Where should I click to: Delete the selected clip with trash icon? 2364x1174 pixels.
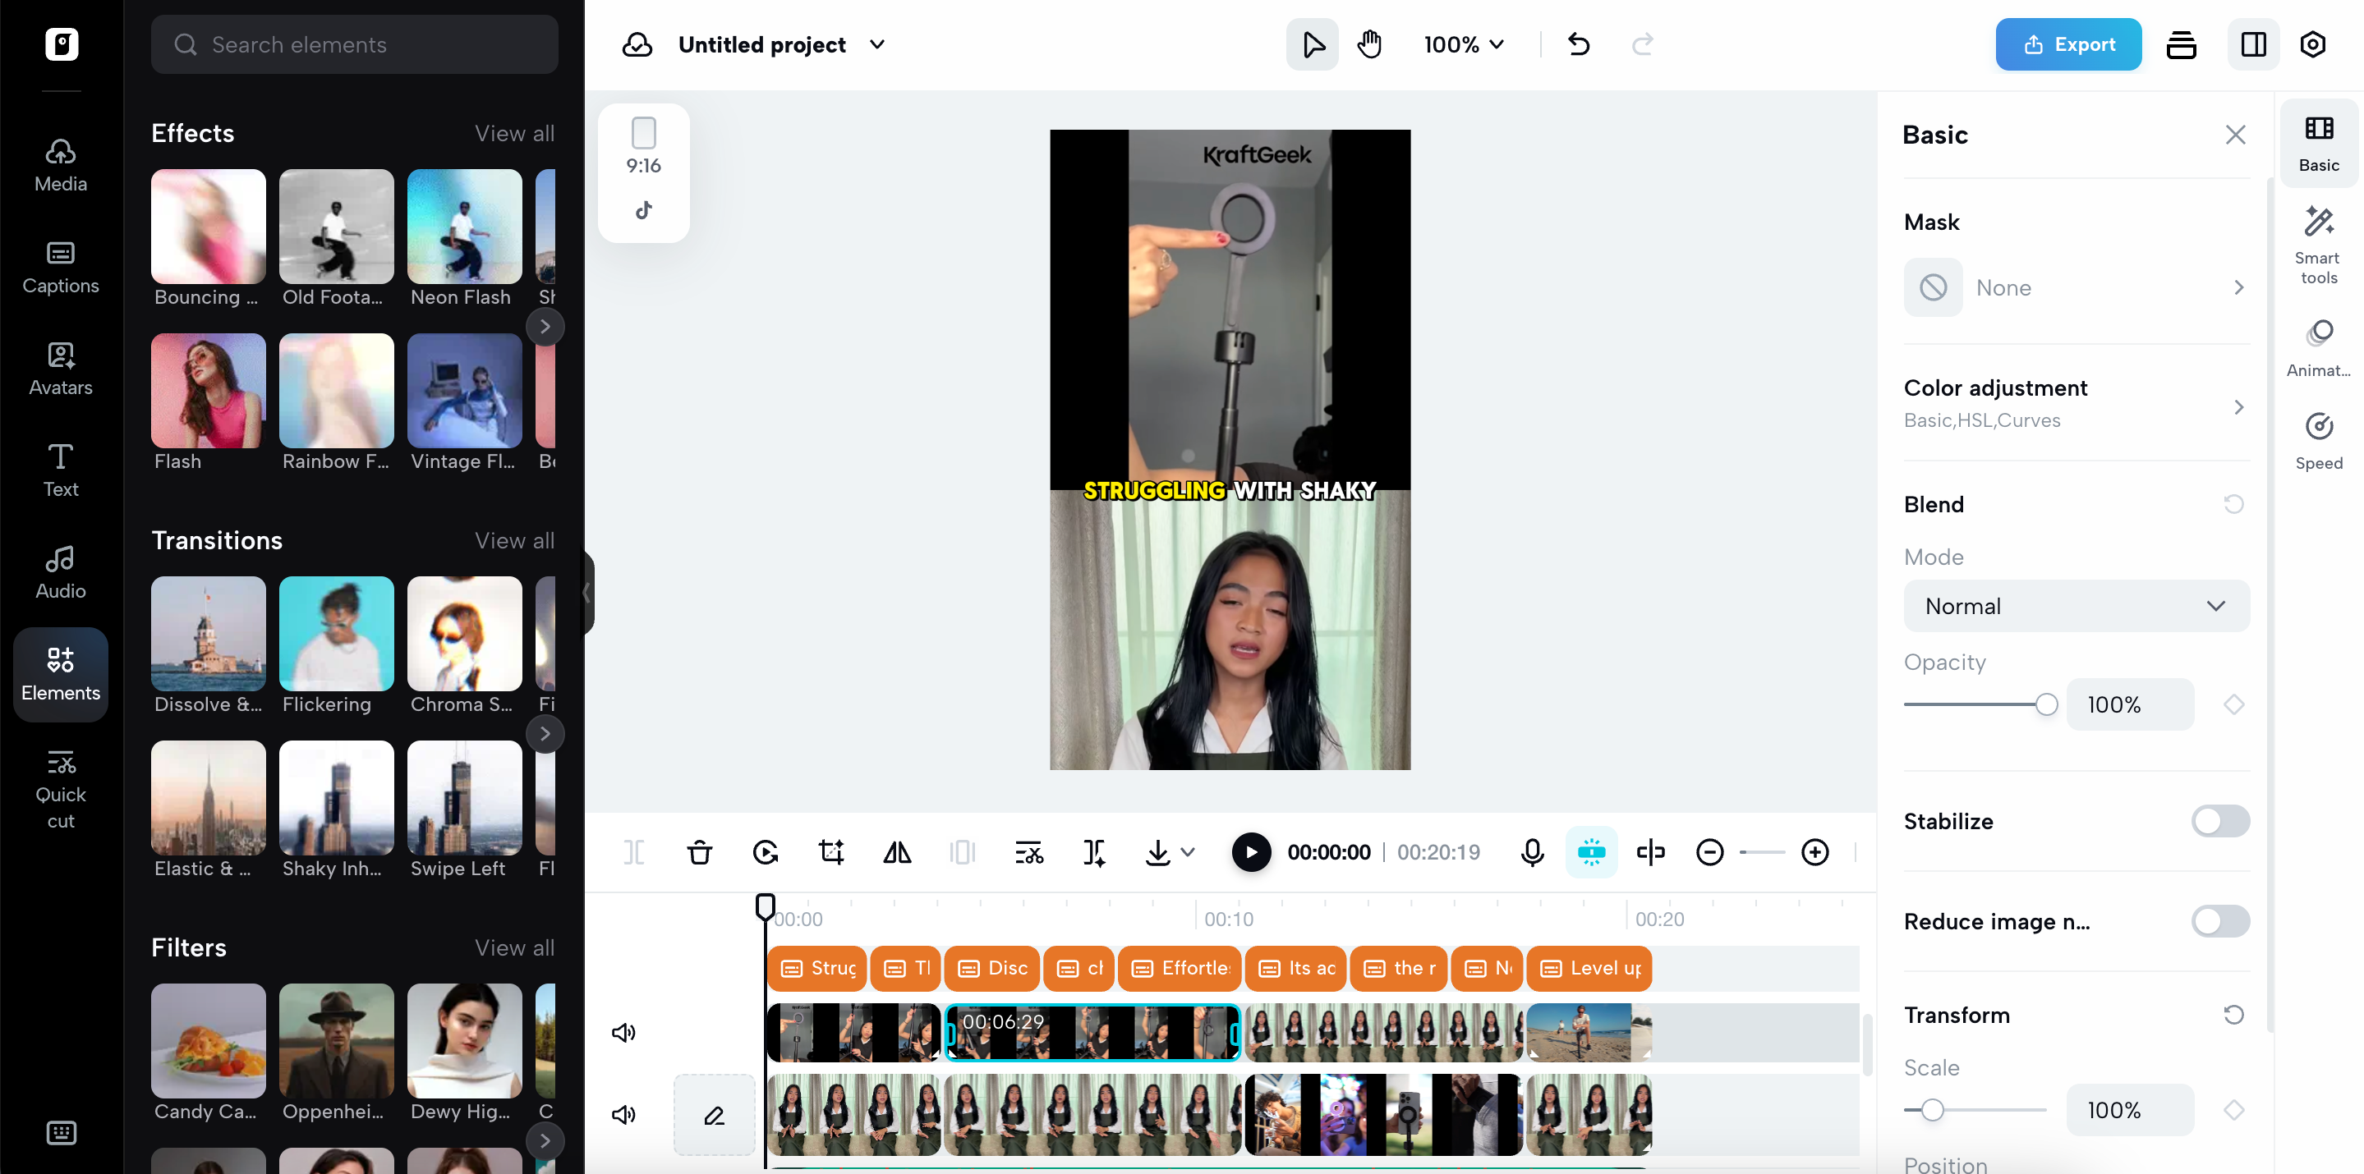tap(699, 851)
